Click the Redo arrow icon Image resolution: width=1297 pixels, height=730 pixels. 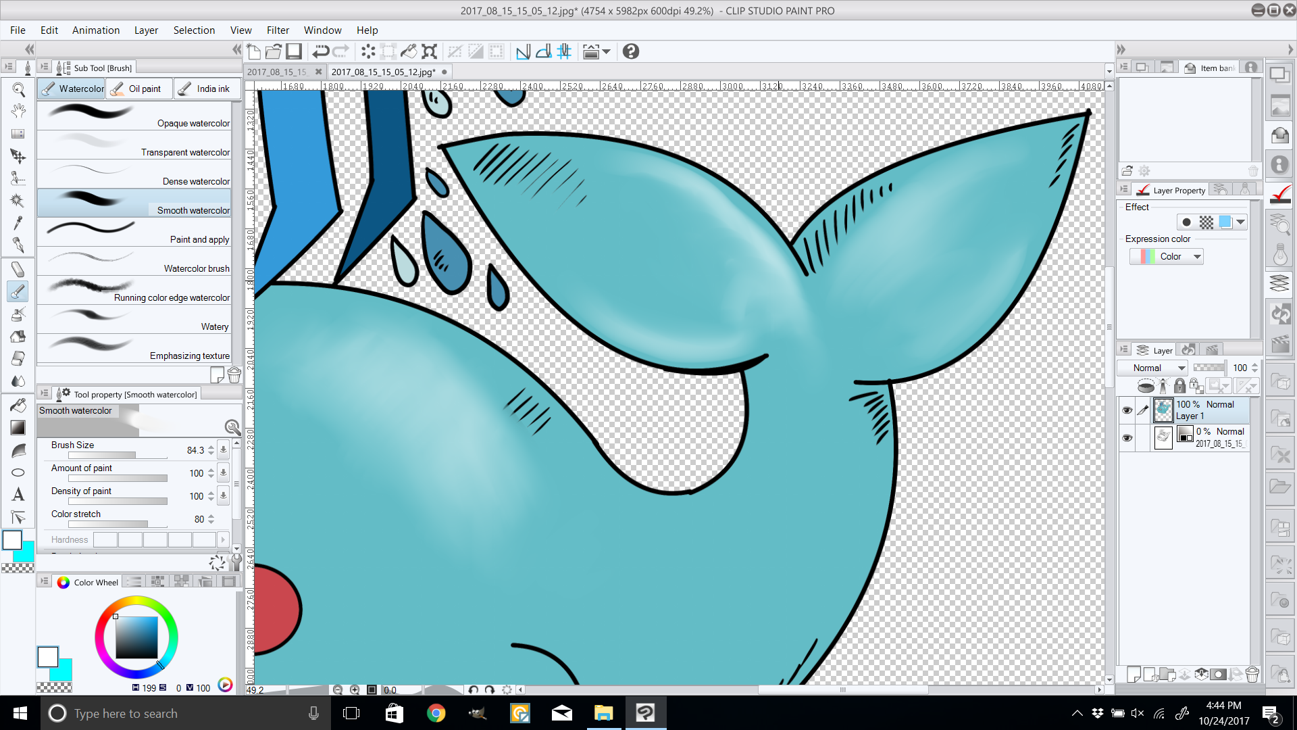(x=341, y=51)
